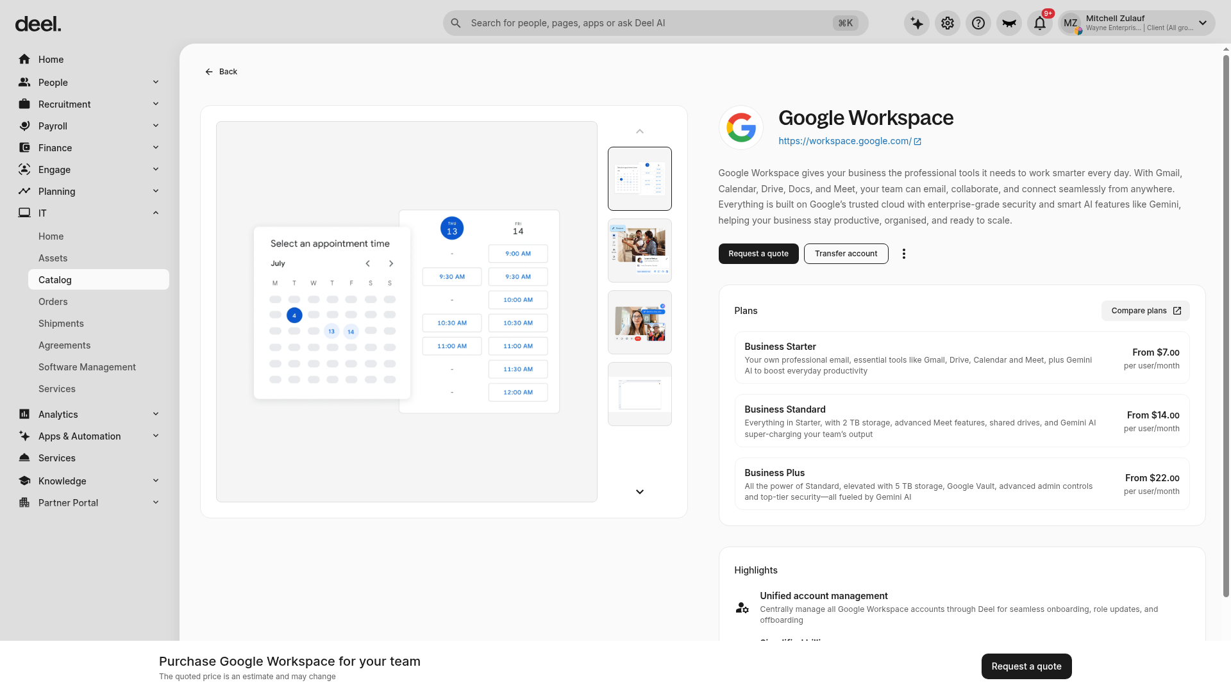
Task: Select Catalog in the IT menu
Action: [x=99, y=280]
